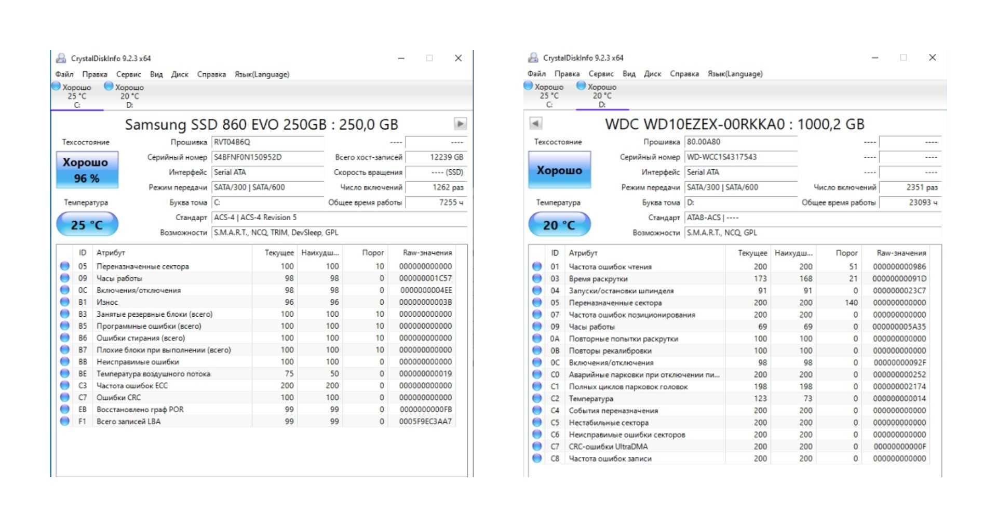997x527 pixels.
Task: Open Сервис menu in left window
Action: click(128, 74)
